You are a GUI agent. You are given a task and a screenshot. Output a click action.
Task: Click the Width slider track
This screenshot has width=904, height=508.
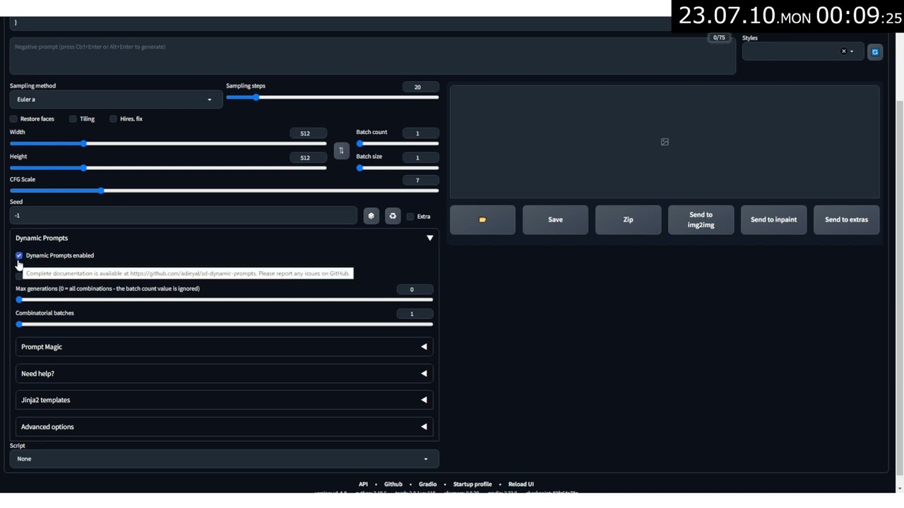click(168, 144)
